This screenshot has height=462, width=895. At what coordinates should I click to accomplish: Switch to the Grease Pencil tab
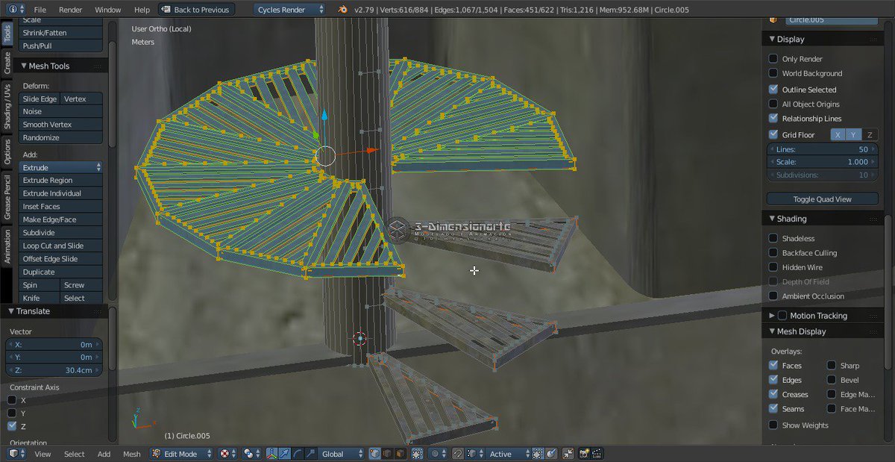point(7,196)
